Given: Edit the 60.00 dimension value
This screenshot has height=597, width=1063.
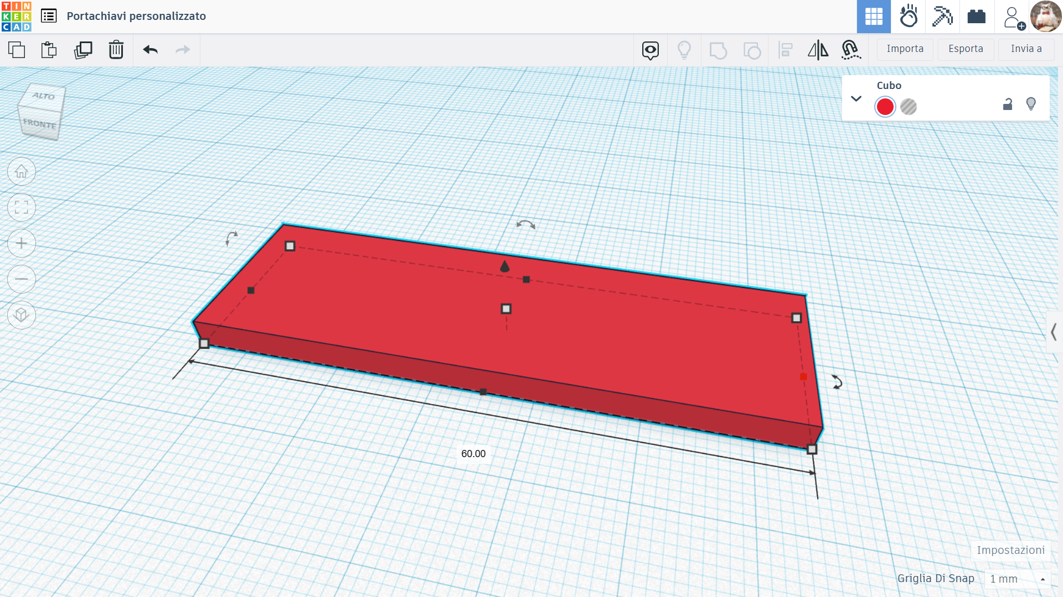Looking at the screenshot, I should pos(473,454).
